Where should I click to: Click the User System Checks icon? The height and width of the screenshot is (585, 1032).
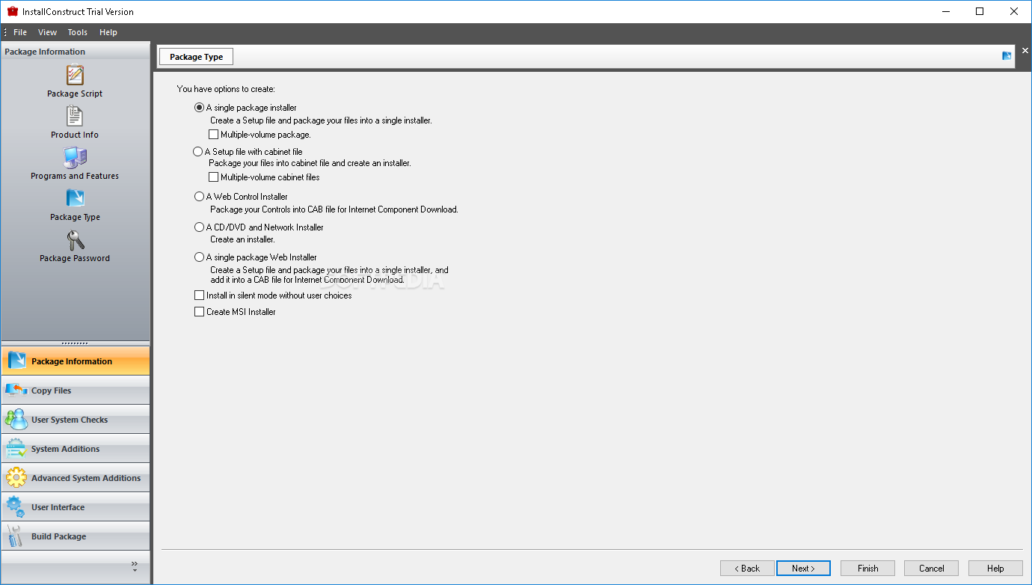(16, 419)
